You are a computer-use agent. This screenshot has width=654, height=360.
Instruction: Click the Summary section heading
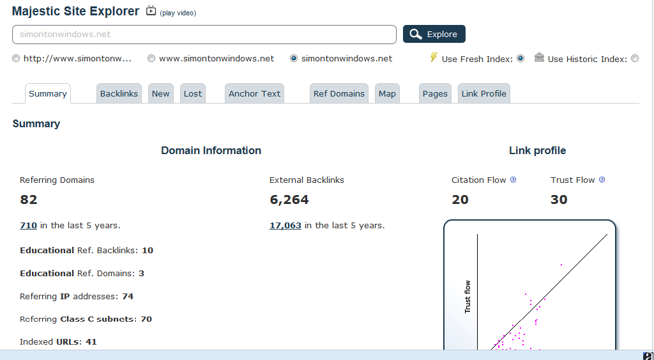36,123
